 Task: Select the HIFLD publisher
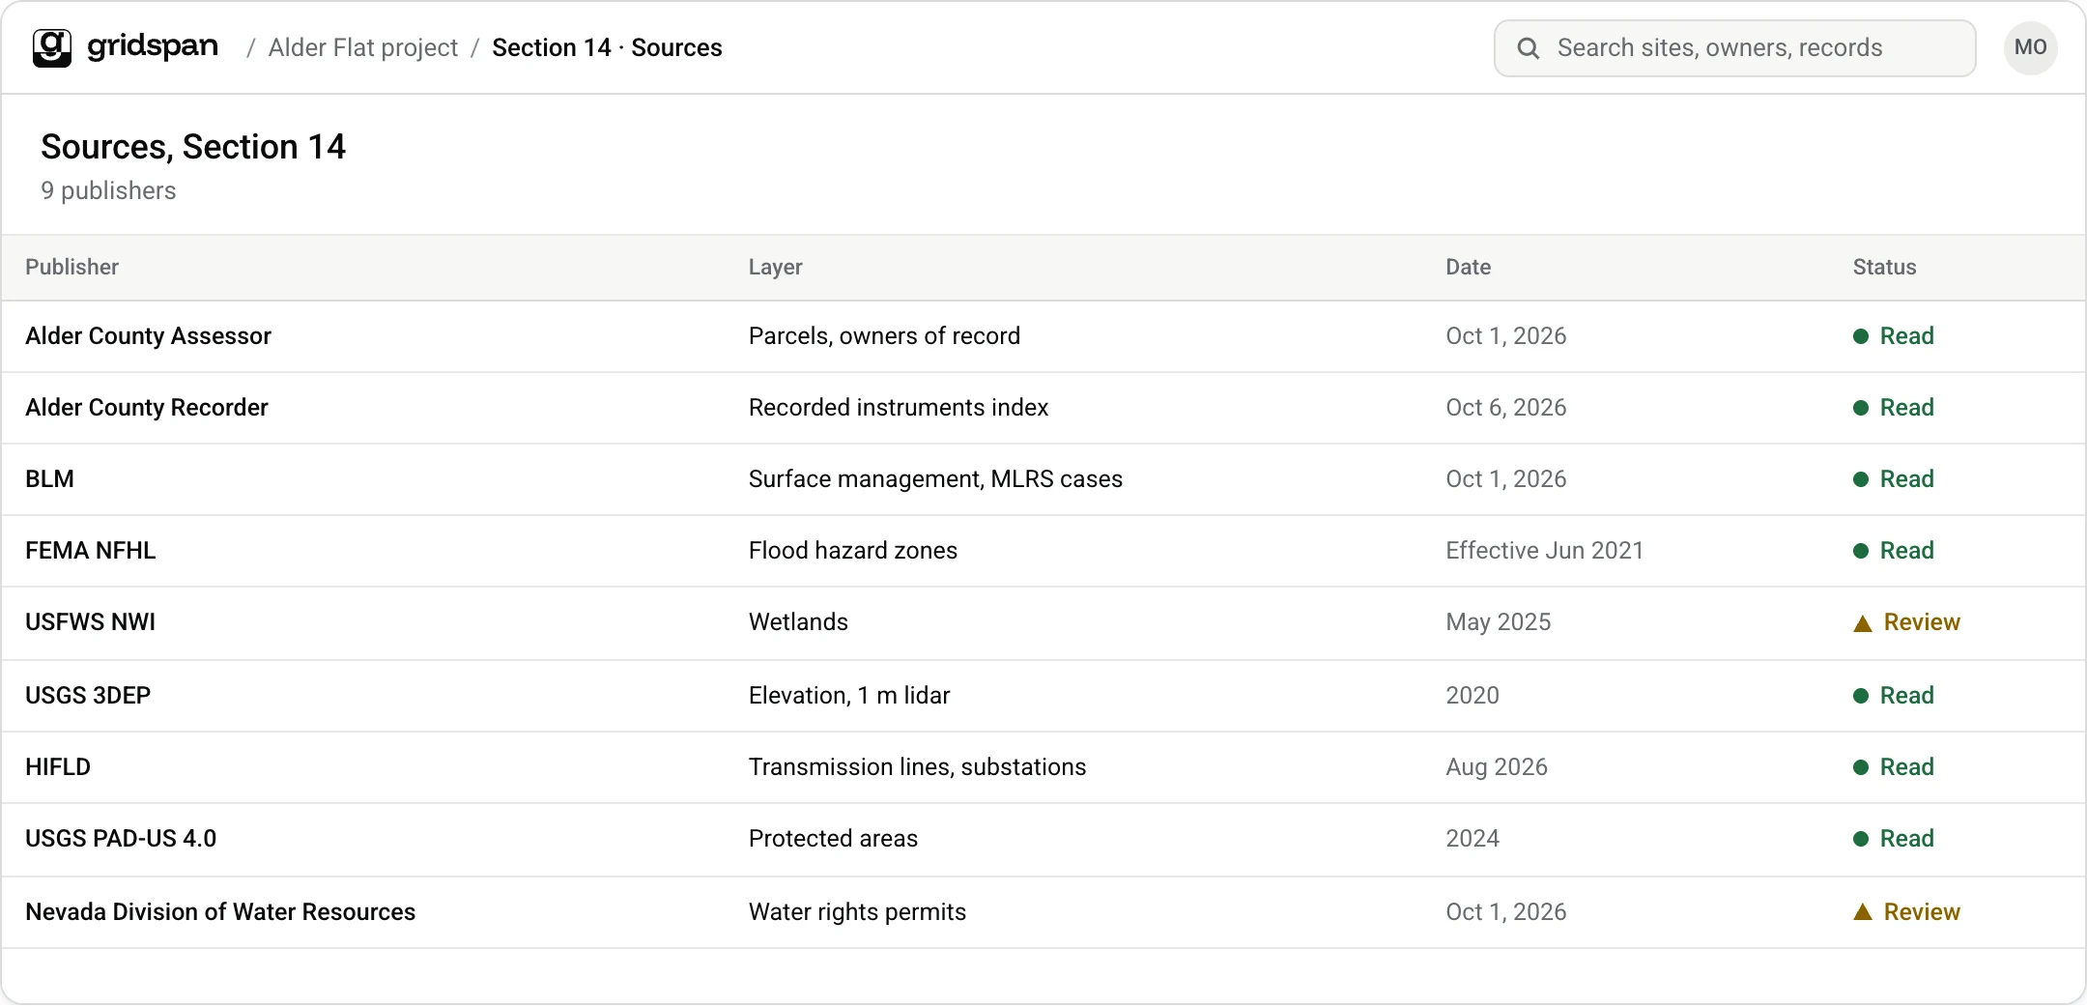click(58, 767)
